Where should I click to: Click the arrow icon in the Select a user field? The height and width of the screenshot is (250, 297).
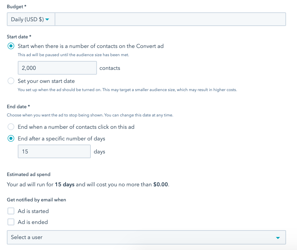click(278, 237)
